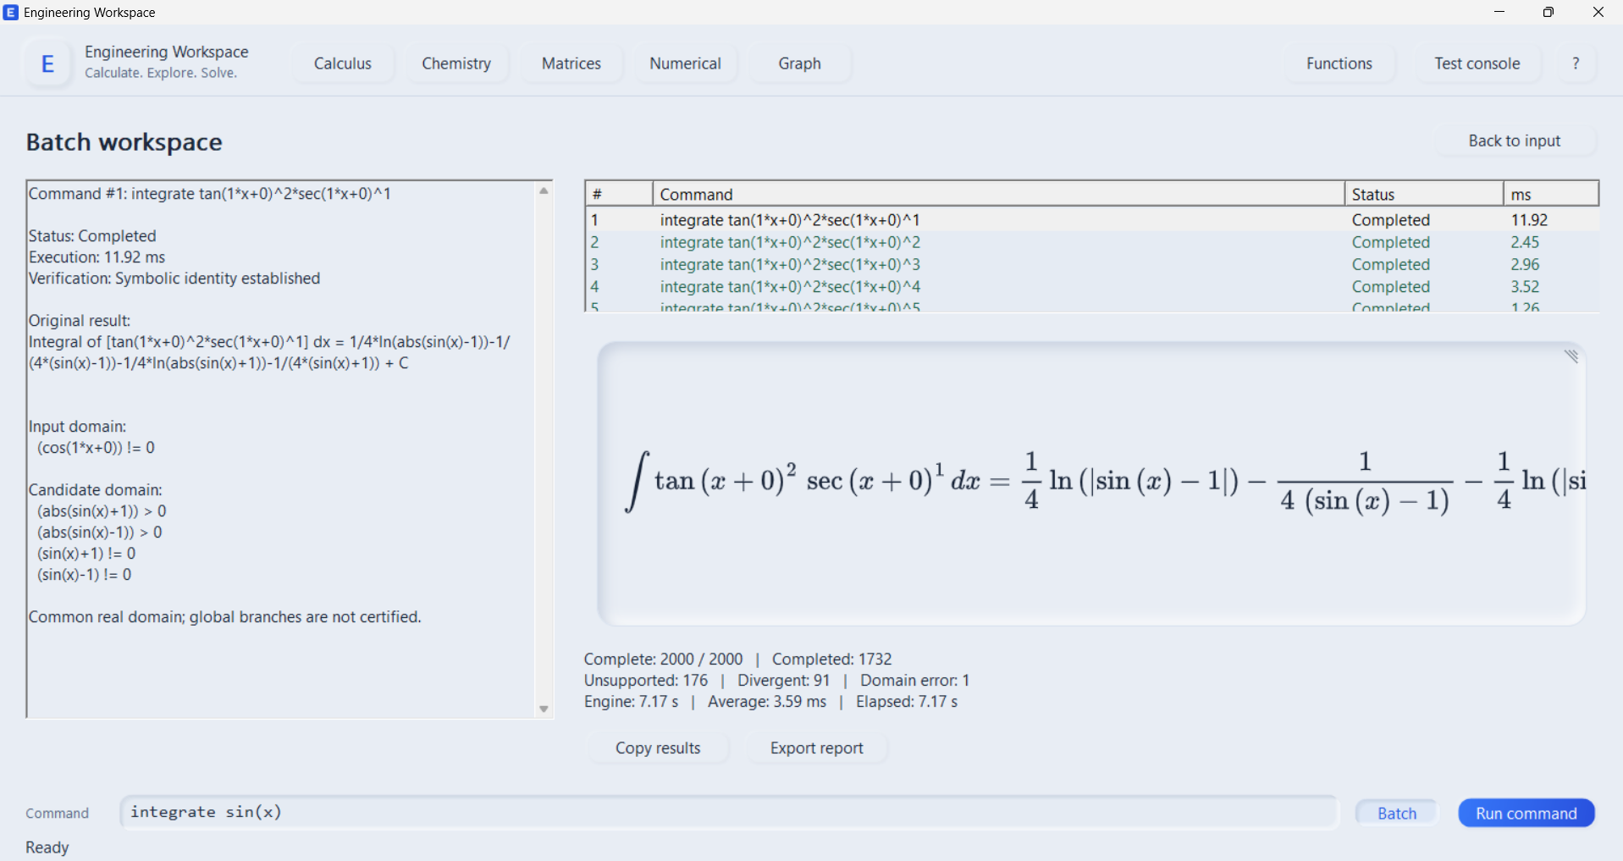Click scroll down arrow in details pane
The width and height of the screenshot is (1623, 861).
pos(544,709)
